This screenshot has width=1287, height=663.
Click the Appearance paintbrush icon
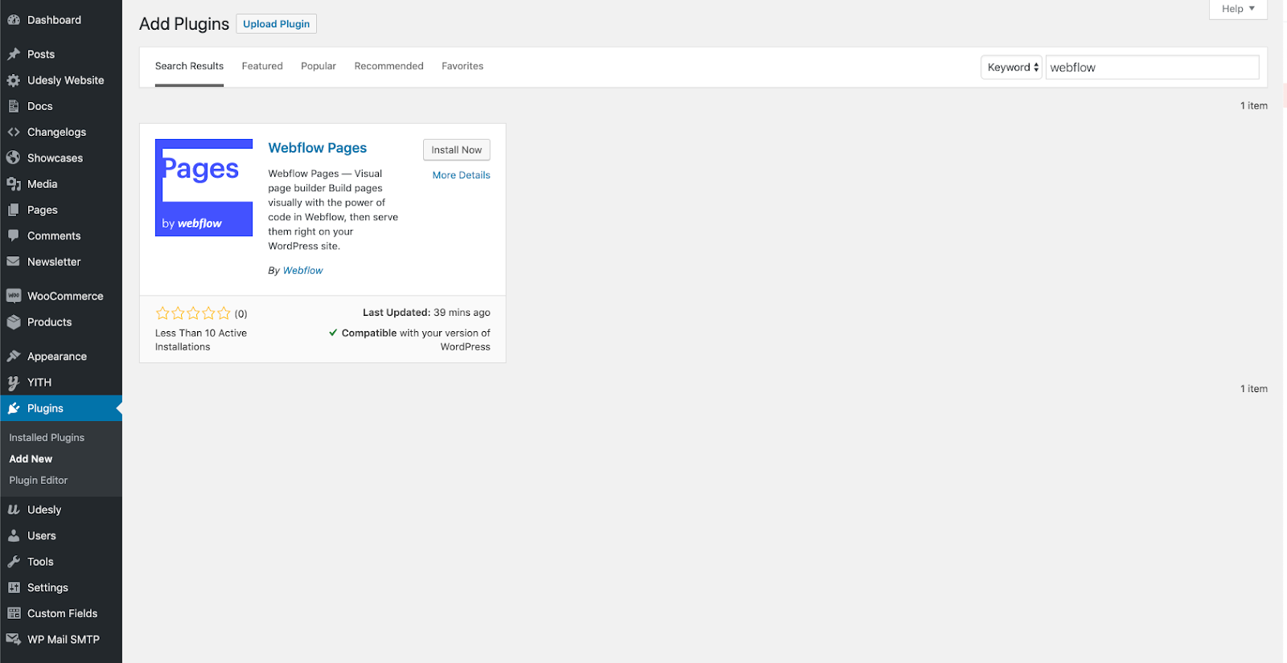click(x=14, y=356)
